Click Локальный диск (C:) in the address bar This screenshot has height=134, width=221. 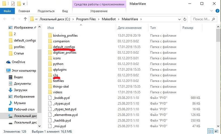point(55,19)
